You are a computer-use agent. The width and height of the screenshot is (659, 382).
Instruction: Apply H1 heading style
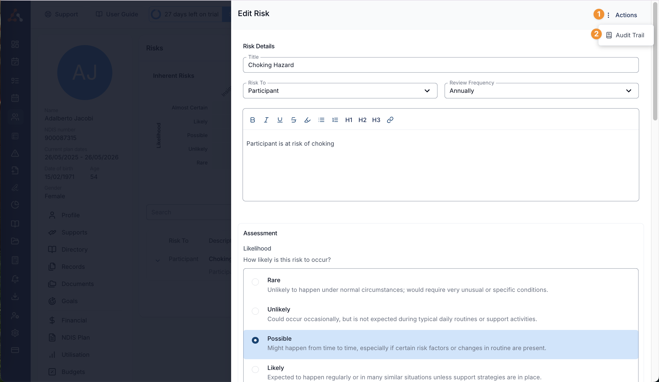coord(349,120)
